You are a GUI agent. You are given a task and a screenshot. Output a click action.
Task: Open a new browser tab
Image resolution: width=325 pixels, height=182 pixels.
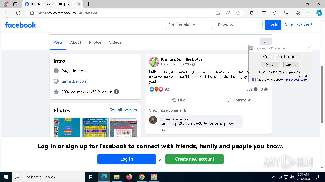point(88,4)
